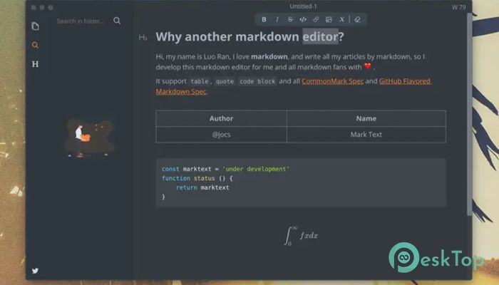Image resolution: width=499 pixels, height=285 pixels.
Task: Click the 'function status () {' code line
Action: pyautogui.click(x=197, y=178)
